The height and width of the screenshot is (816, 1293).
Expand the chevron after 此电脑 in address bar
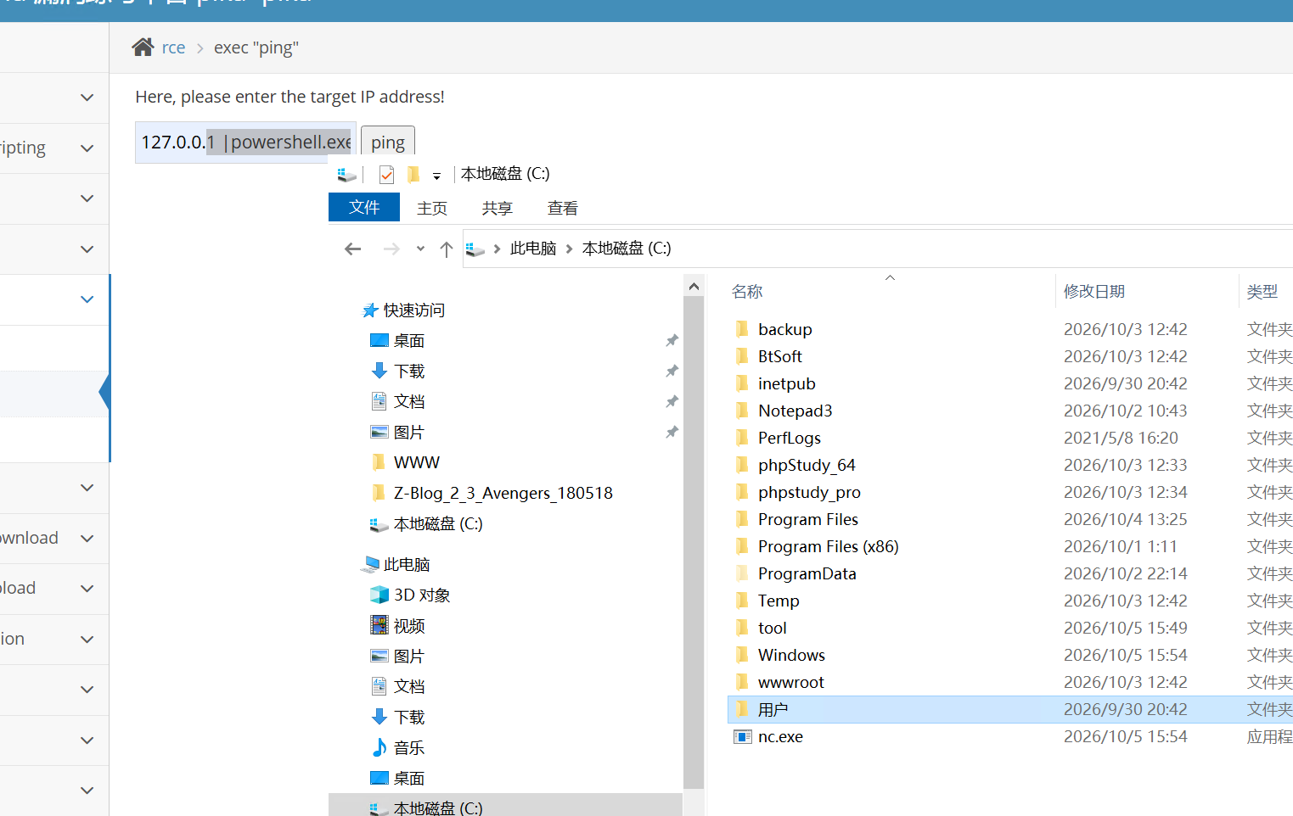pos(570,249)
